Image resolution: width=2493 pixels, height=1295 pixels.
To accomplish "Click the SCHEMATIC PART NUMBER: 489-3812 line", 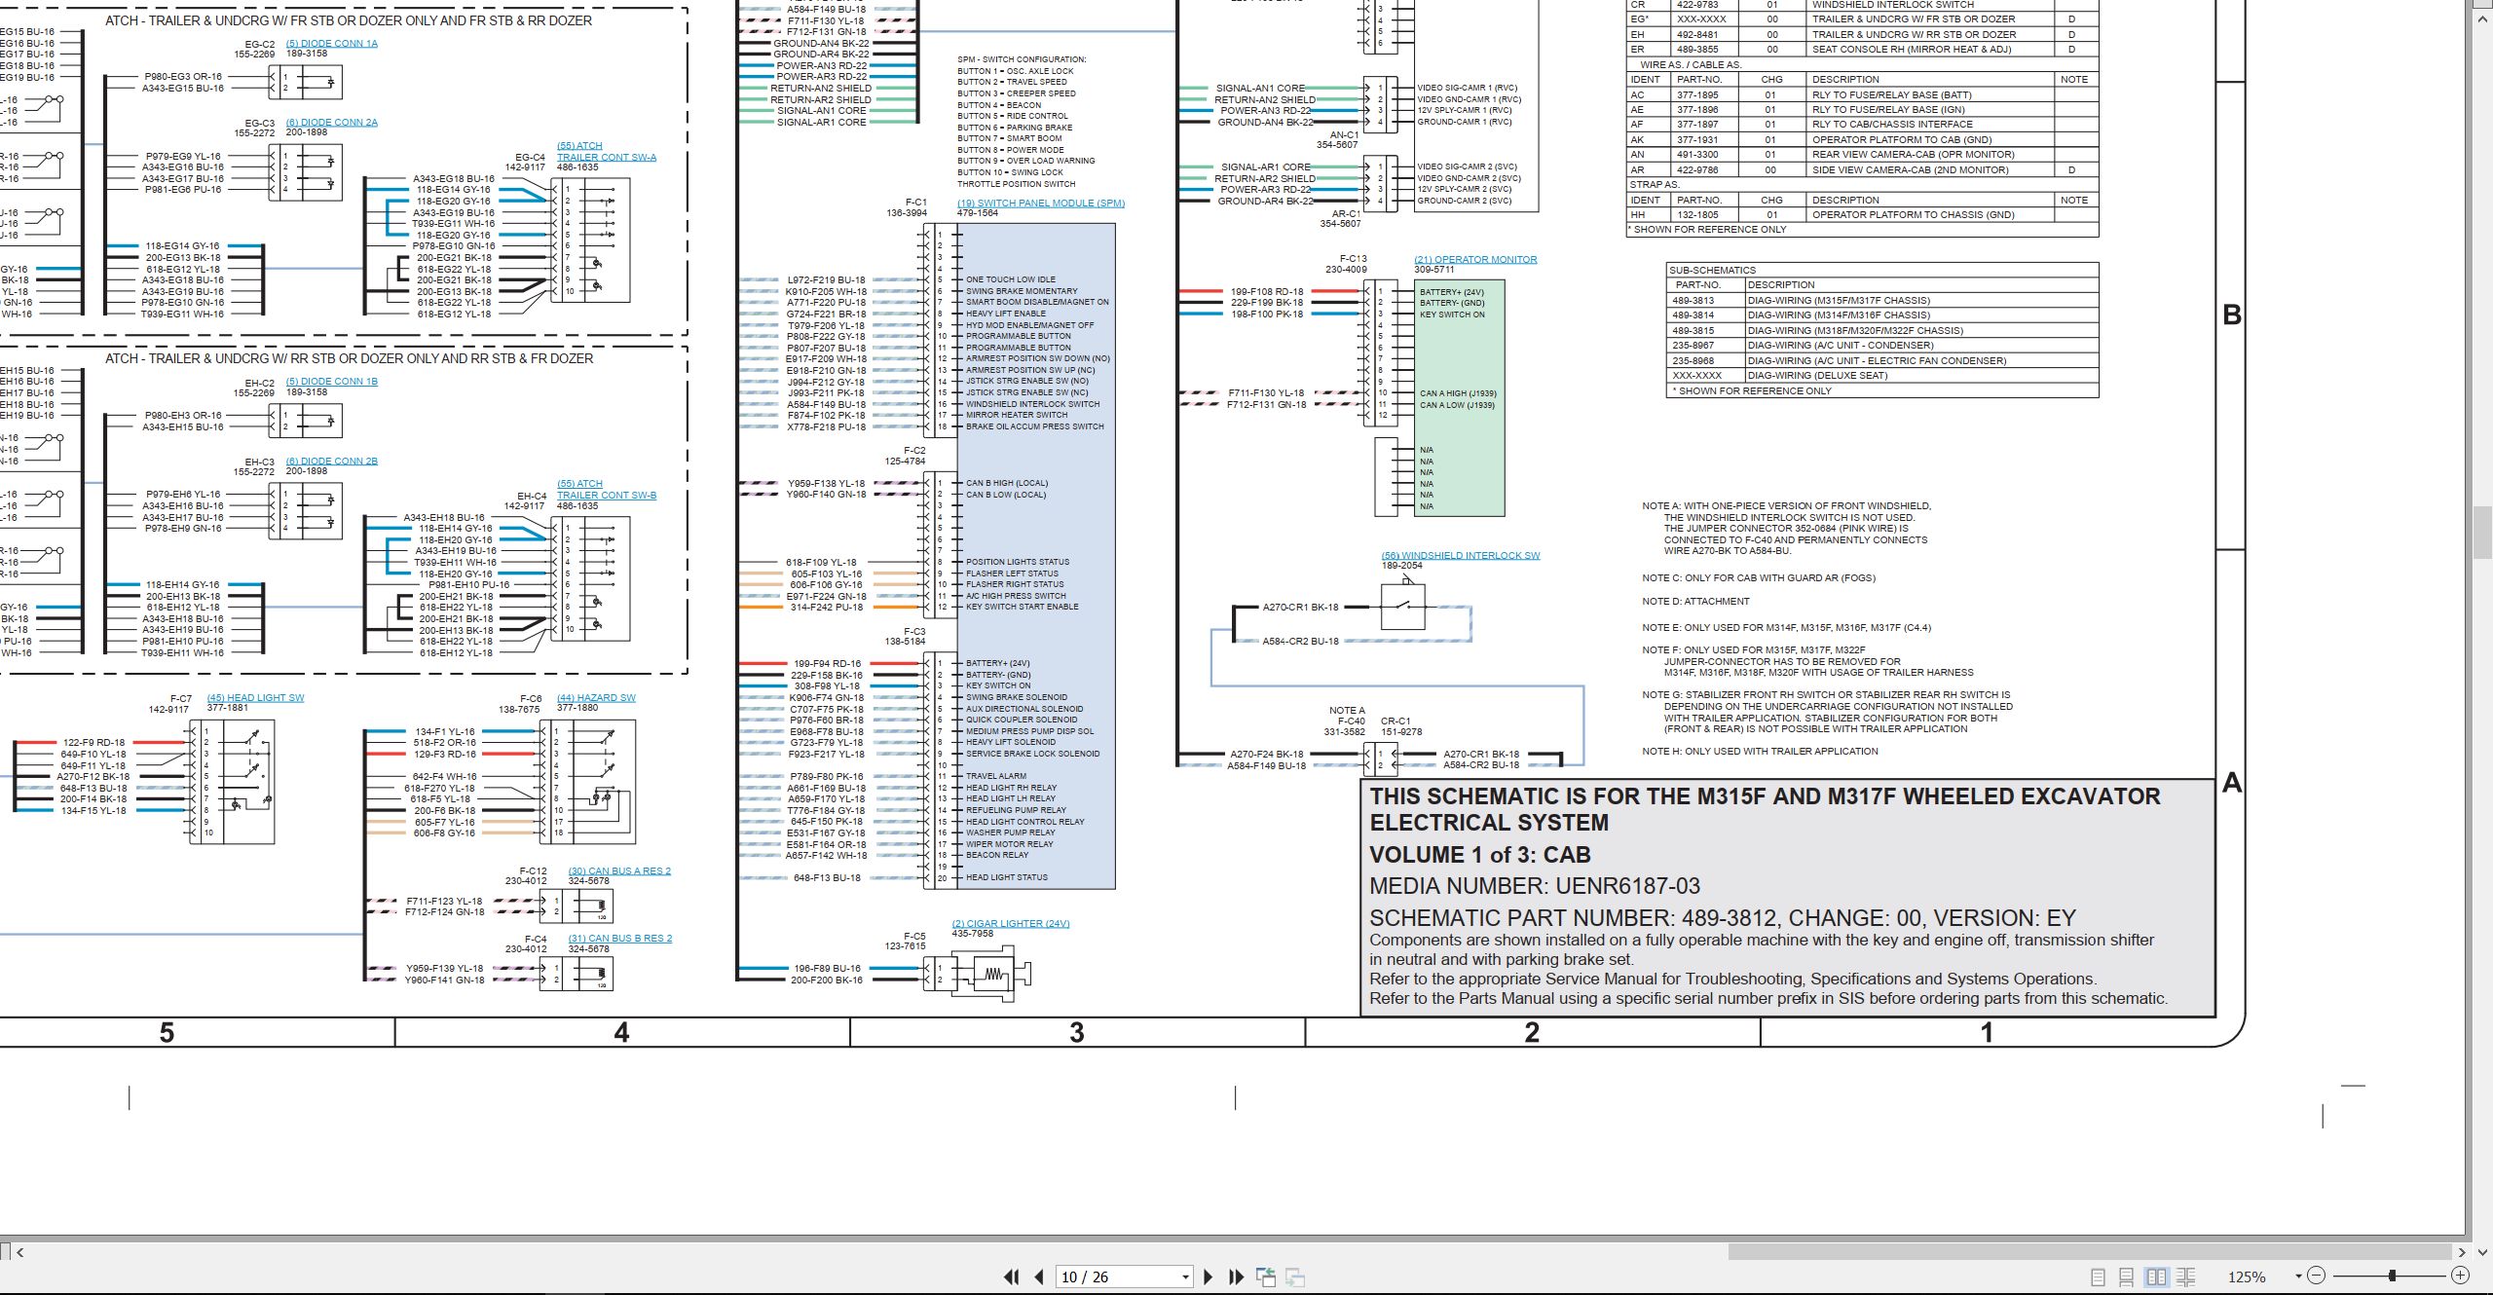I will pyautogui.click(x=1723, y=918).
